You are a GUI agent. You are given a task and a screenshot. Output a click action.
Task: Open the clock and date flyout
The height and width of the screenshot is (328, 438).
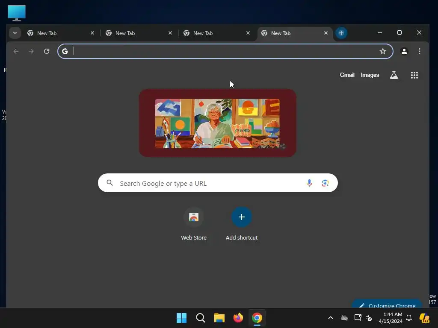click(390, 318)
